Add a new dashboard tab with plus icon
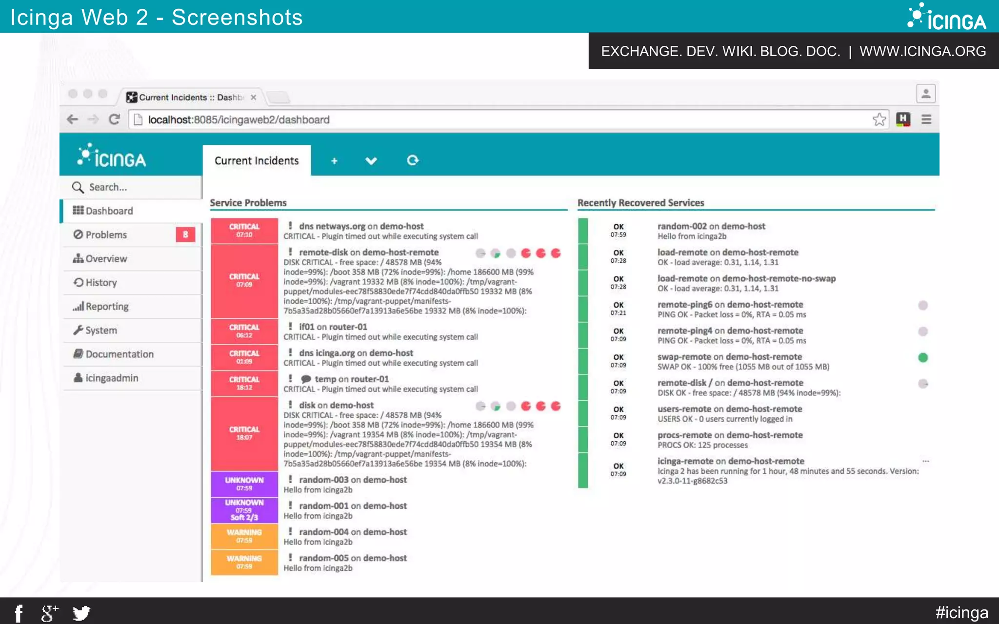Screen dimensions: 999x624 [334, 161]
